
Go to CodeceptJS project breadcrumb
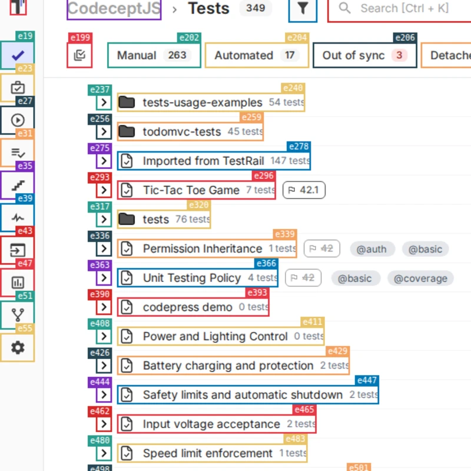coord(114,9)
